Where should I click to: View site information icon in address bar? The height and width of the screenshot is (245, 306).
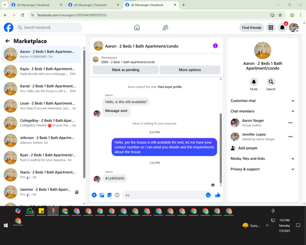tap(32, 15)
